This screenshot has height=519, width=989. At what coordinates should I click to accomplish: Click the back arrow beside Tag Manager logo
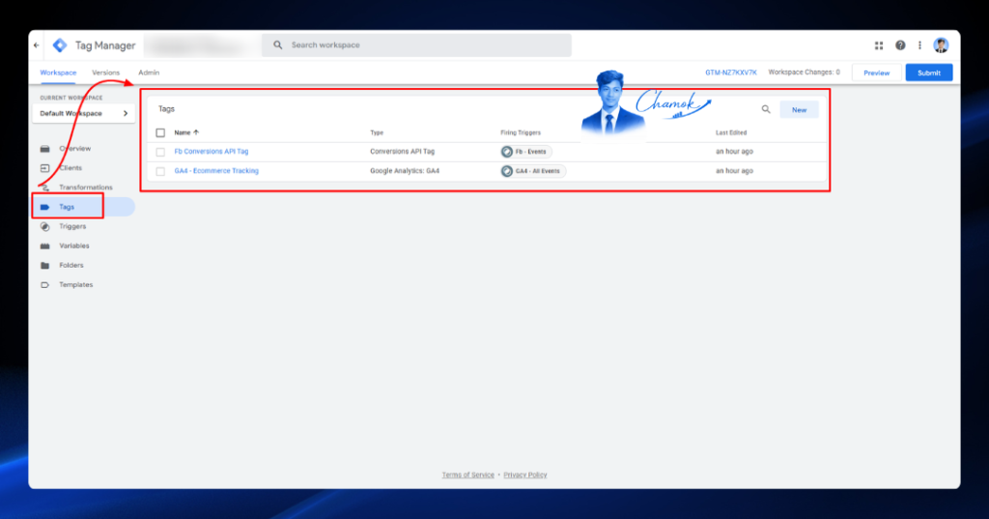click(x=37, y=45)
